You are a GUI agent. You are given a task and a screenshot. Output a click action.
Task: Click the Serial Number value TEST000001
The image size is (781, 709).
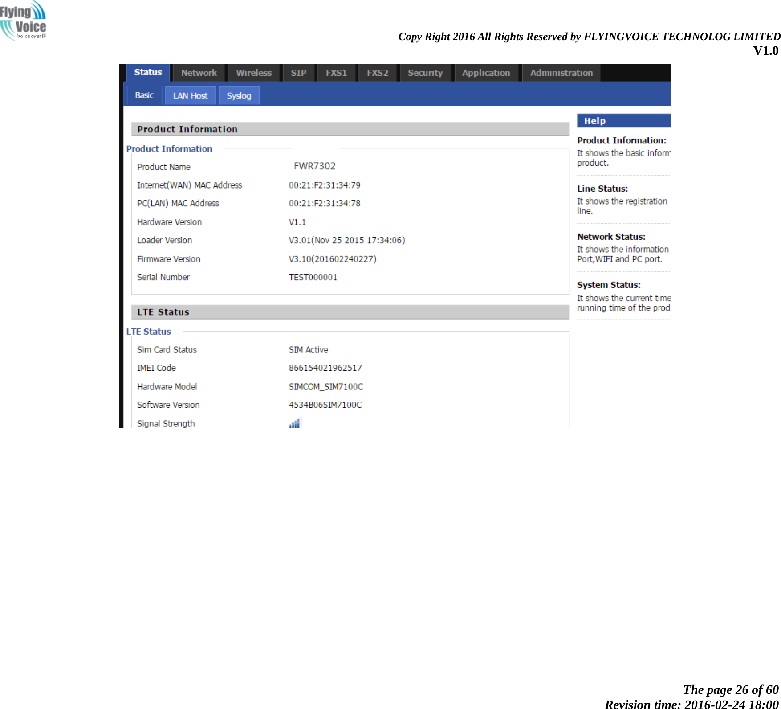coord(313,277)
